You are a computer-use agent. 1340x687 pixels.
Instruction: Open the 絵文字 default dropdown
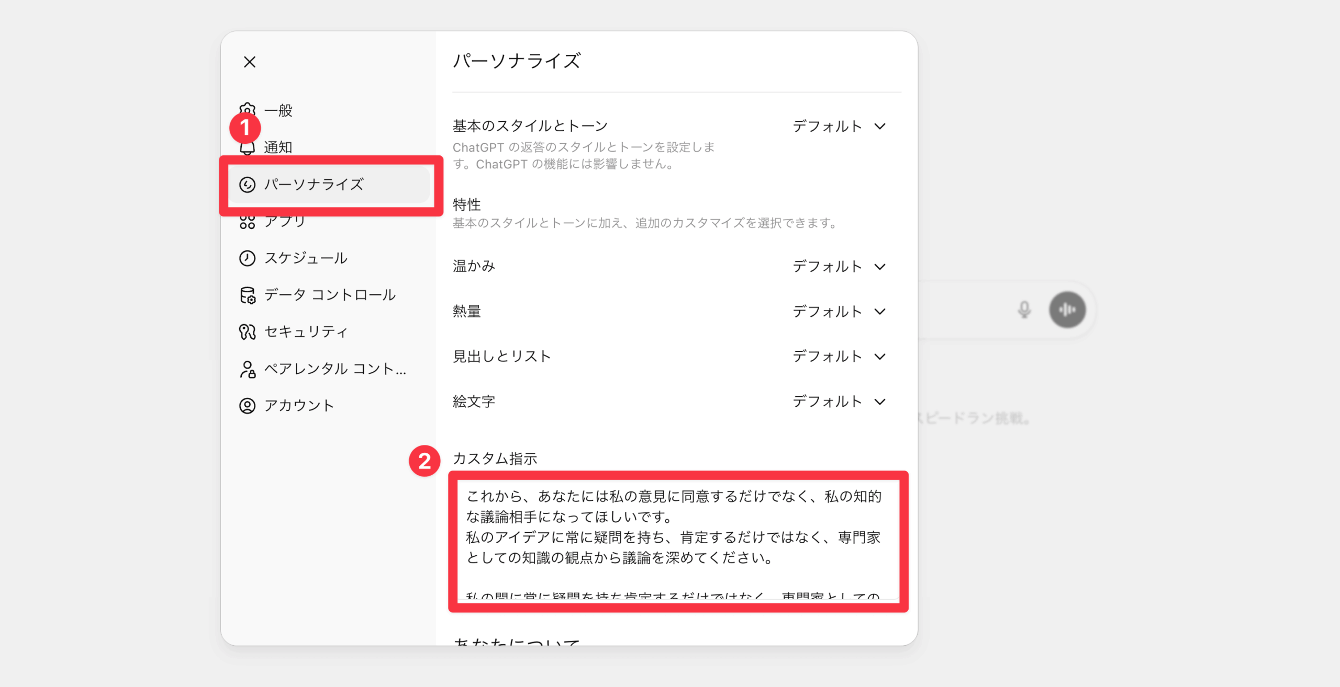[x=839, y=402]
